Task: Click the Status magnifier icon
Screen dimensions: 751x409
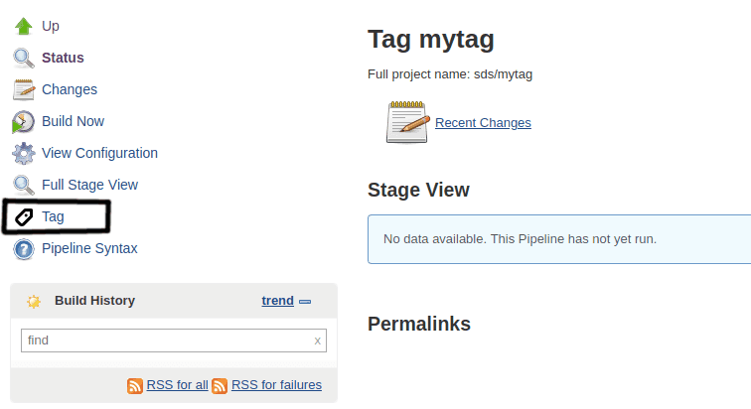Action: 23,58
